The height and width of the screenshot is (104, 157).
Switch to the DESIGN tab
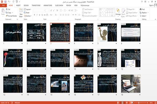pyautogui.click(x=26, y=5)
